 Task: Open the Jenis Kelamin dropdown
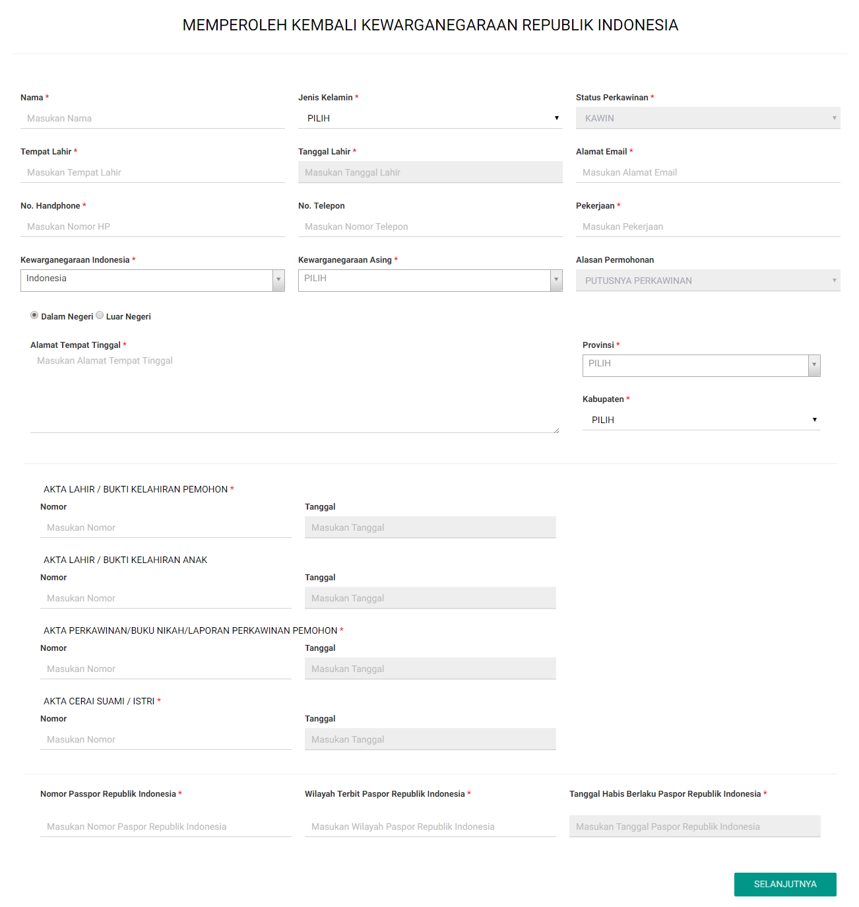click(x=430, y=118)
